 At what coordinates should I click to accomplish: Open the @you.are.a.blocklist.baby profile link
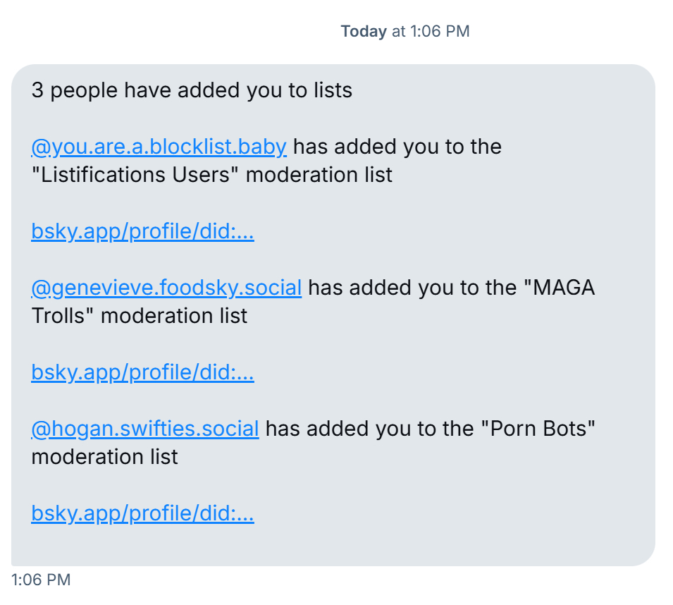coord(159,147)
